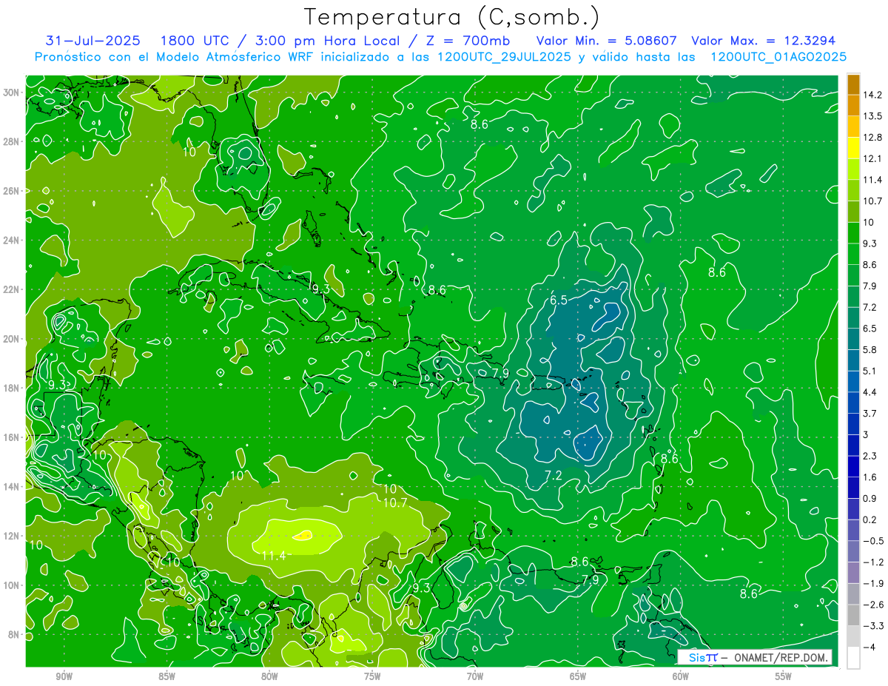Viewport: 888px width, 686px height.
Task: Click the 7.2 contour label on the map
Action: (x=554, y=474)
